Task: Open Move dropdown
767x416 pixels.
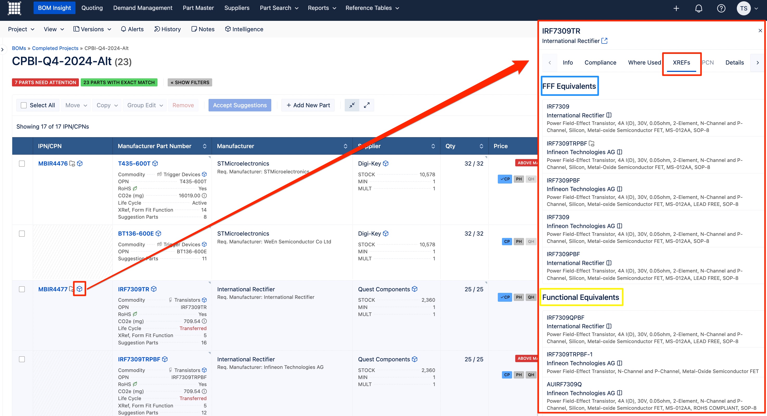Action: click(x=76, y=105)
